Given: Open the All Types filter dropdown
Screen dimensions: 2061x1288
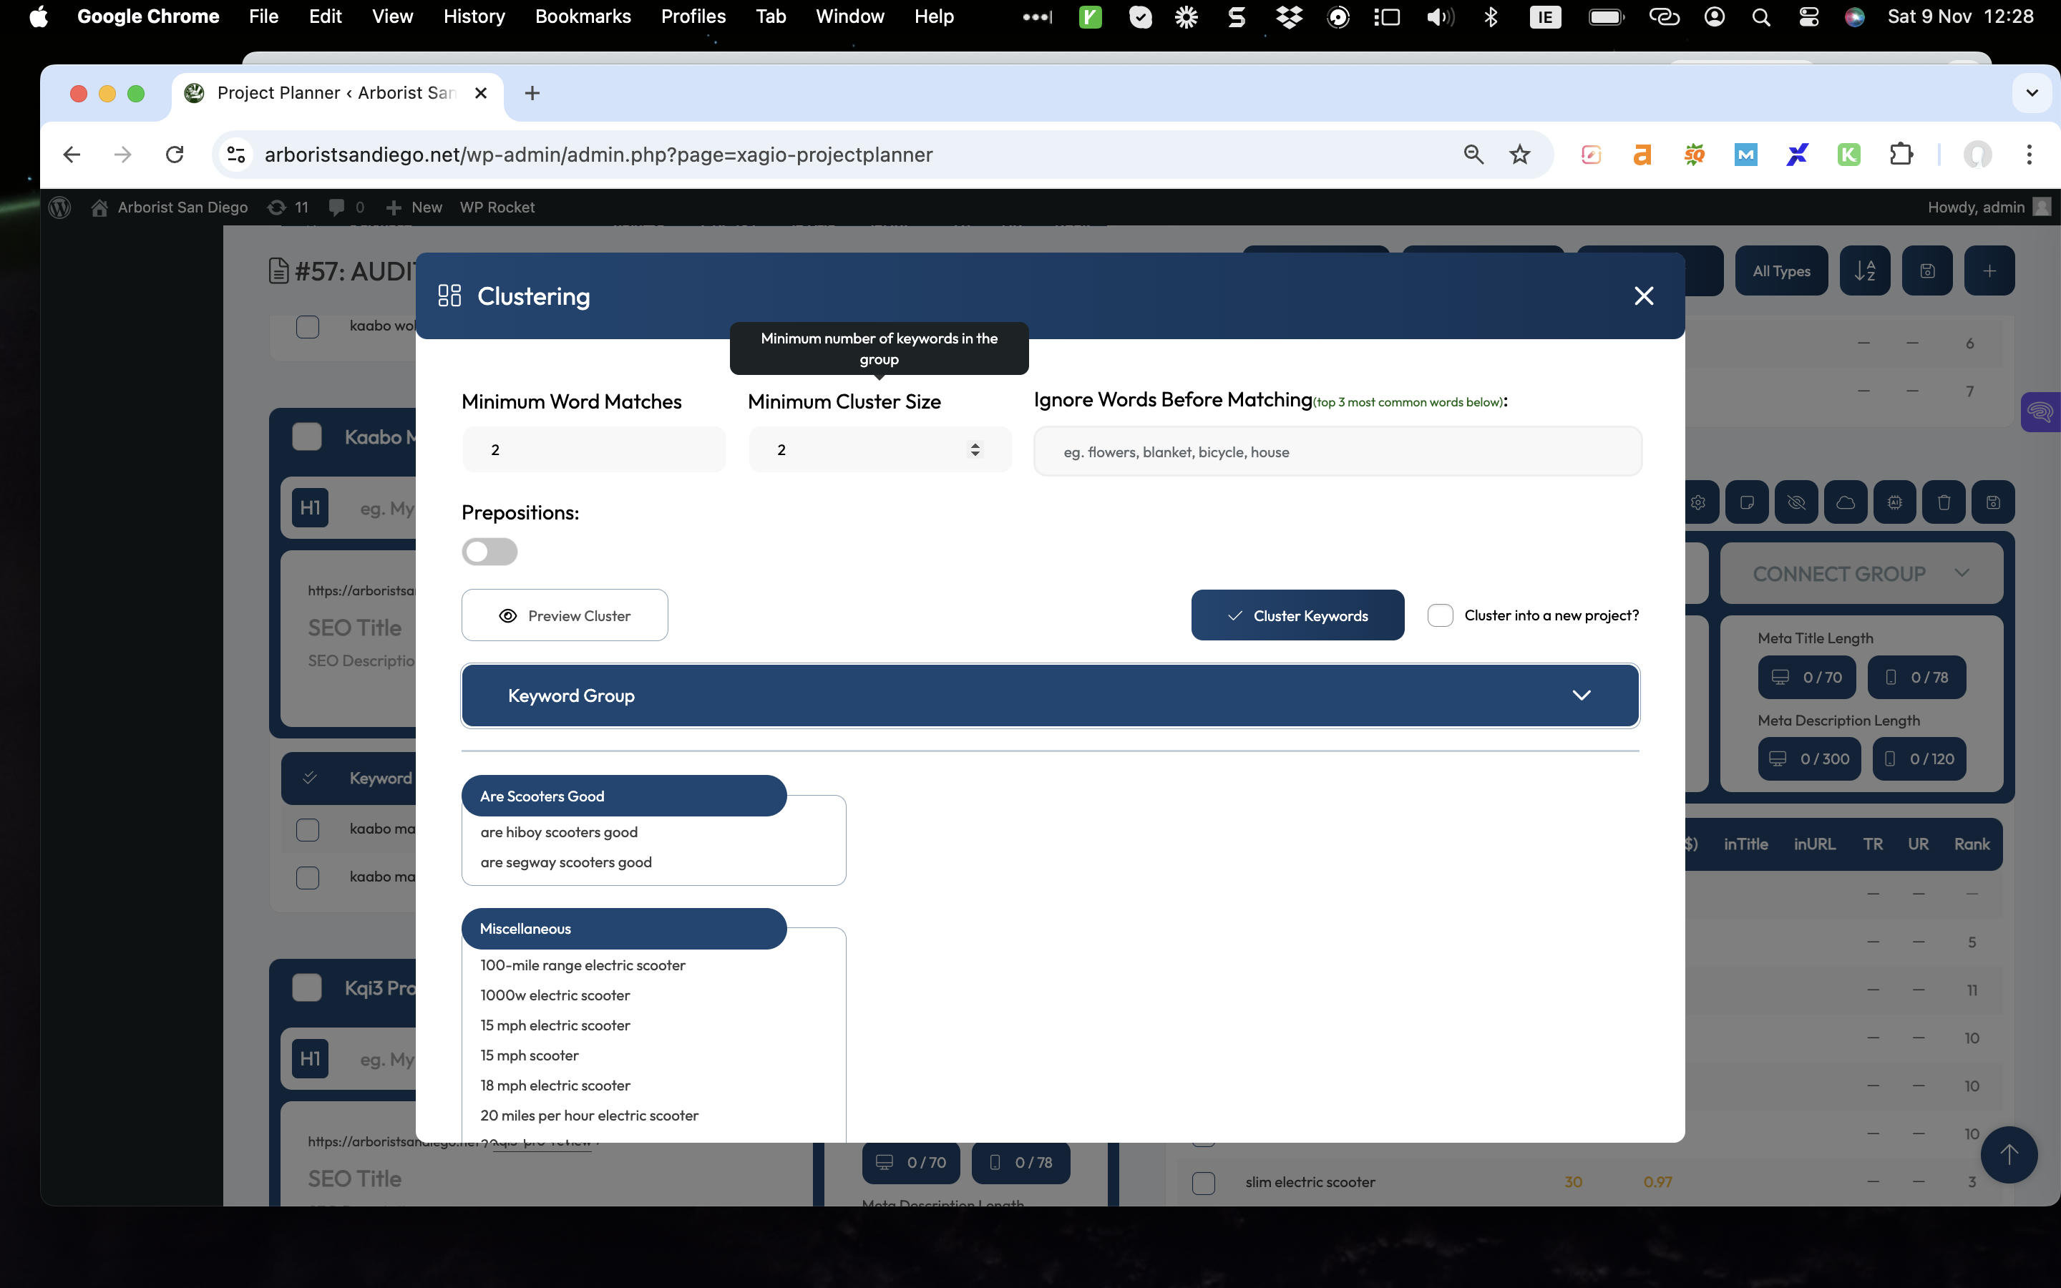Looking at the screenshot, I should coord(1780,271).
